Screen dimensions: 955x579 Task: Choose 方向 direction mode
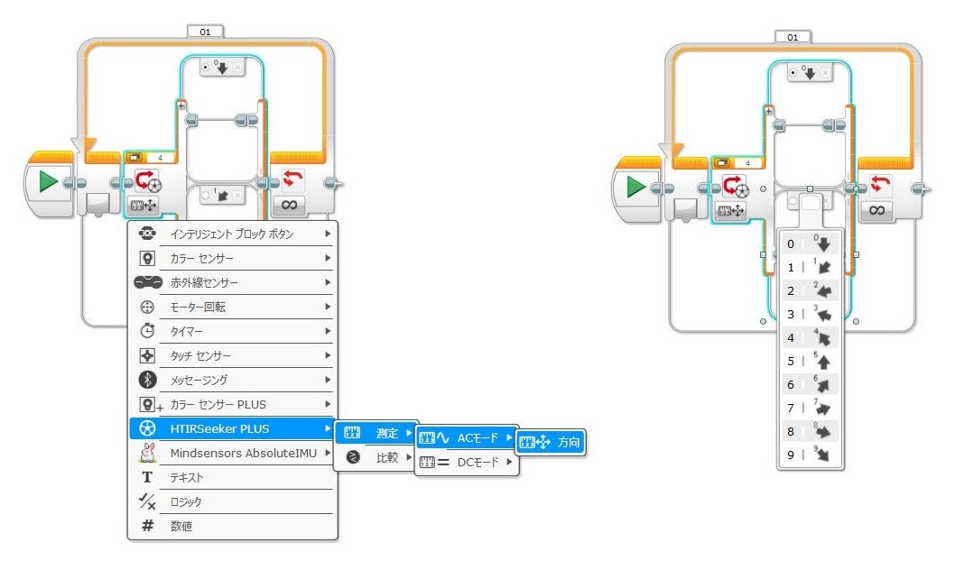(x=551, y=442)
